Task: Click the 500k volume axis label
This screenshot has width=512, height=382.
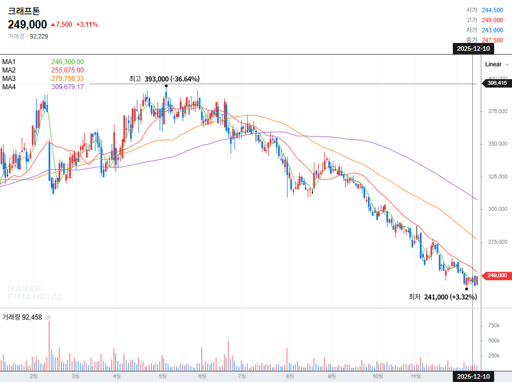Action: pos(494,341)
